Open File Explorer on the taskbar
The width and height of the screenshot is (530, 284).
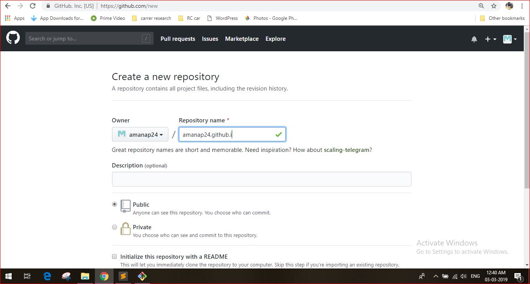85,276
